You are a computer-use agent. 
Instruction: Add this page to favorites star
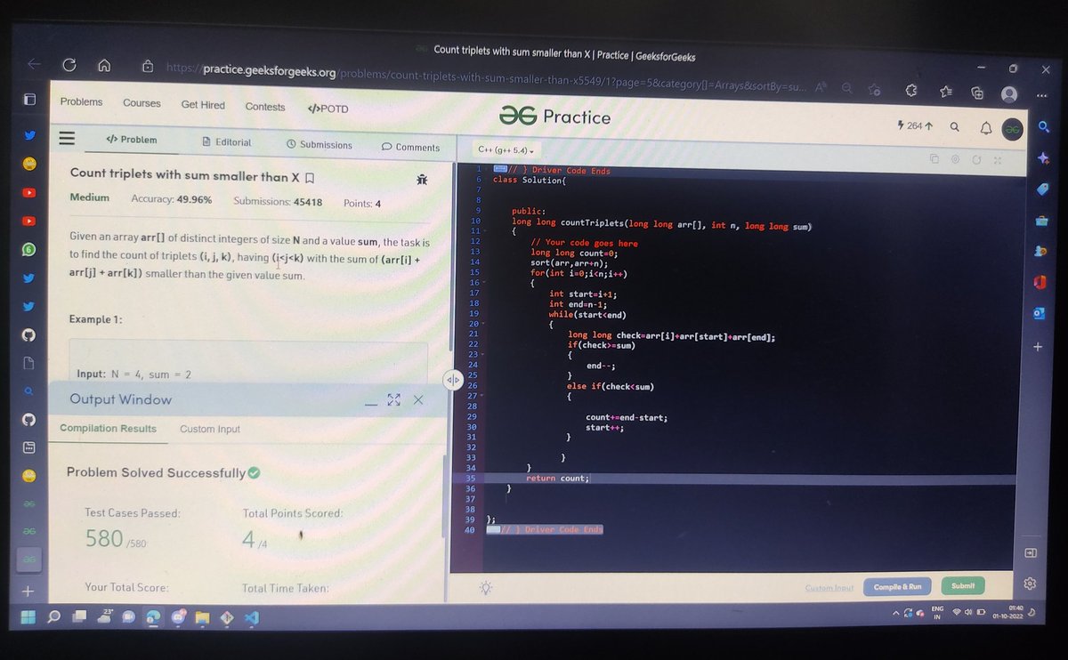point(875,88)
